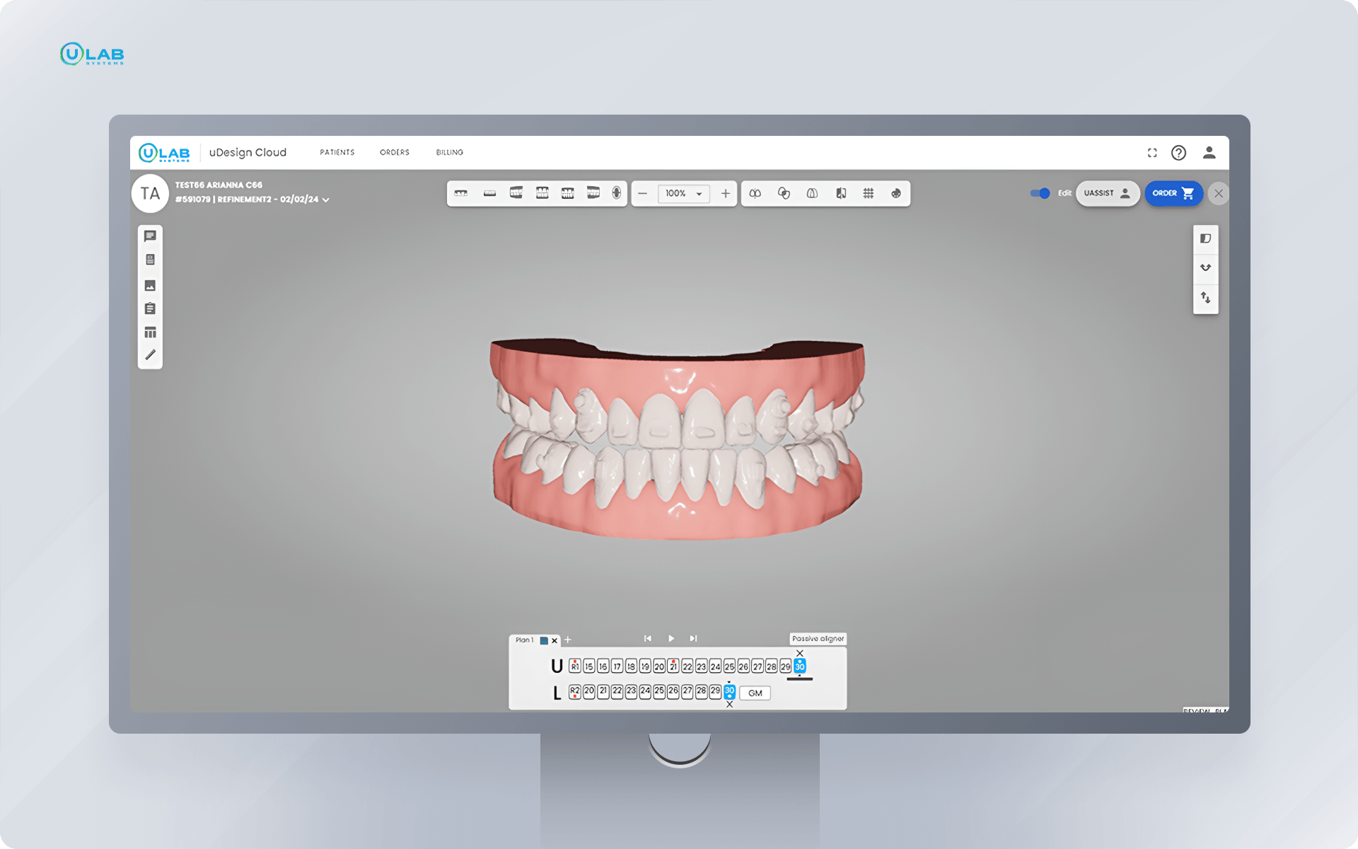Select the fifth jaw view icon
Screen dimensions: 1358x849
(x=568, y=193)
